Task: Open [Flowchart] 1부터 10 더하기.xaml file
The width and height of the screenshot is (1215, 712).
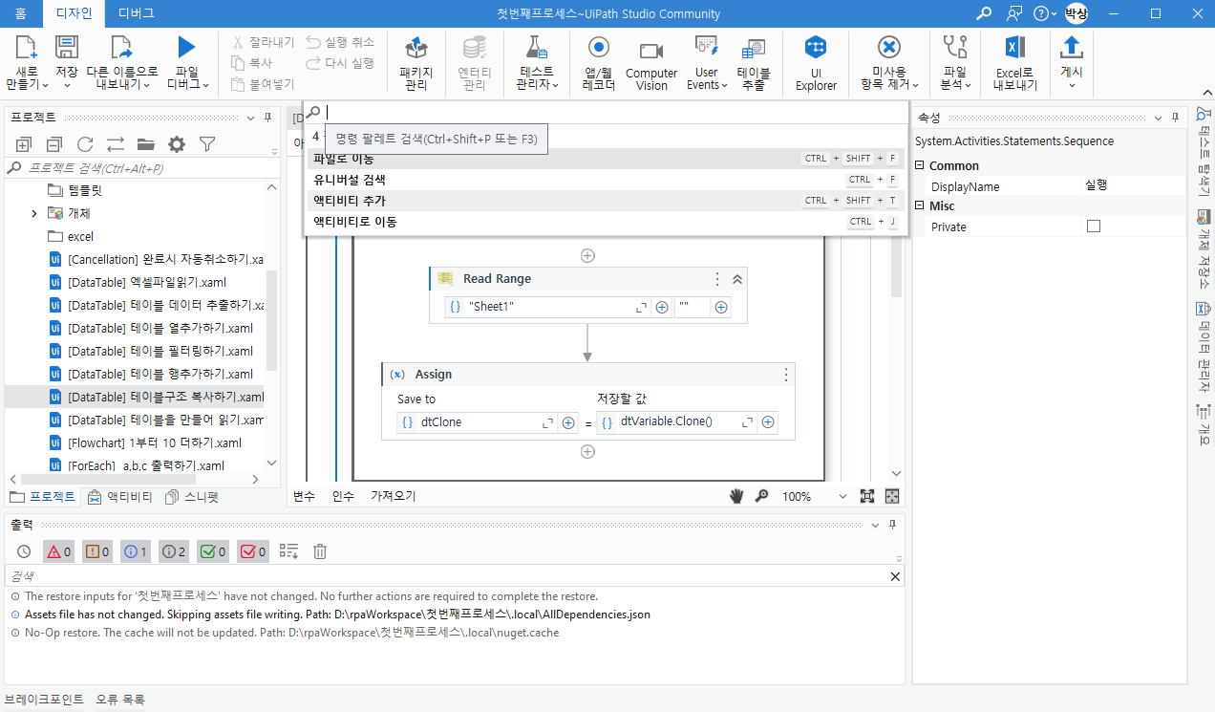Action: click(154, 442)
